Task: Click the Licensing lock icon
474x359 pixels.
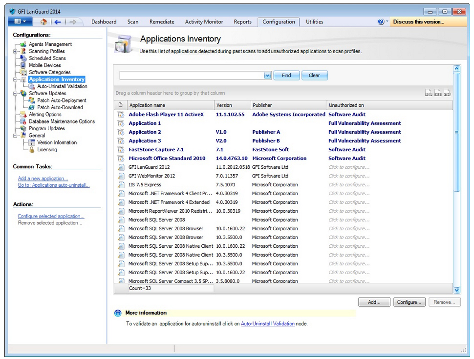Action: click(32, 150)
